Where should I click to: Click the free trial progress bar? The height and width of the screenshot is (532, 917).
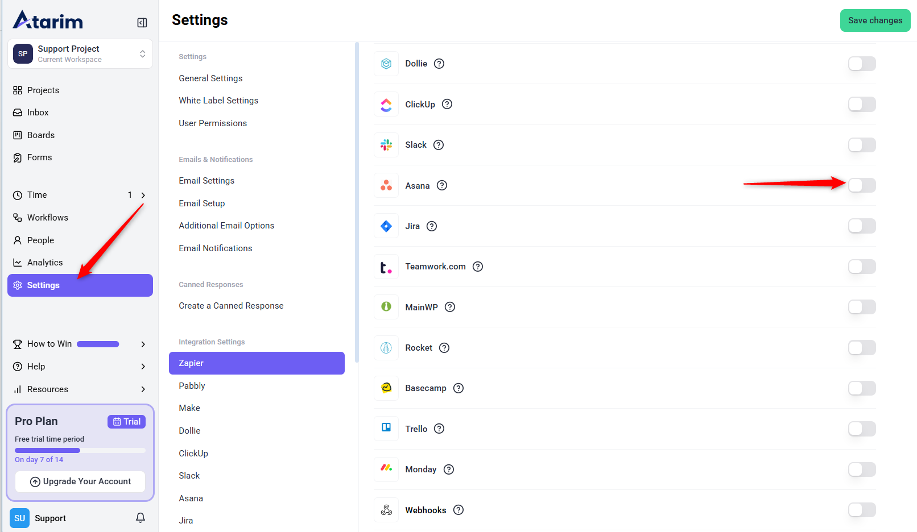[x=80, y=450]
